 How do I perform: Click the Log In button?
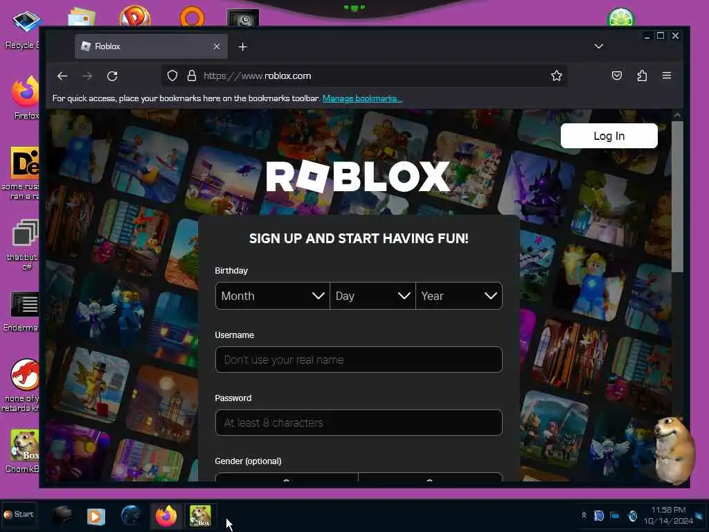pos(609,136)
